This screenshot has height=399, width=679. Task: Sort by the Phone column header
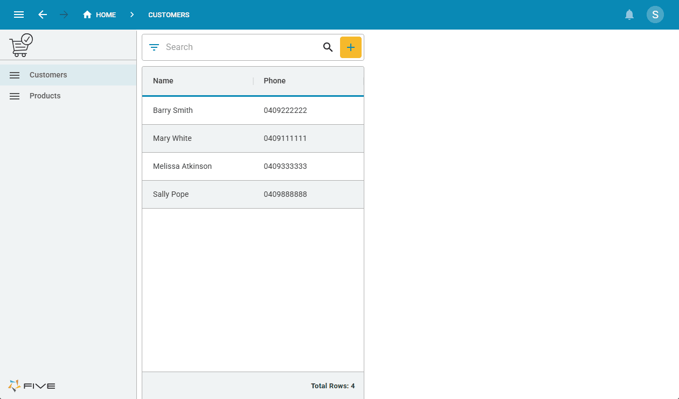(x=274, y=81)
